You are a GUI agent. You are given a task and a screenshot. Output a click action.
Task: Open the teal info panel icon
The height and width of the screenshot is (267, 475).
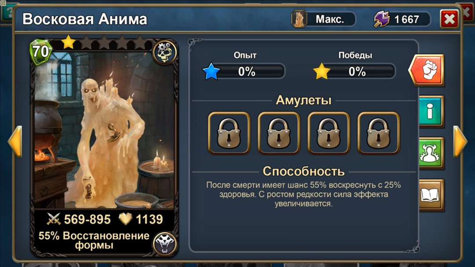[431, 111]
